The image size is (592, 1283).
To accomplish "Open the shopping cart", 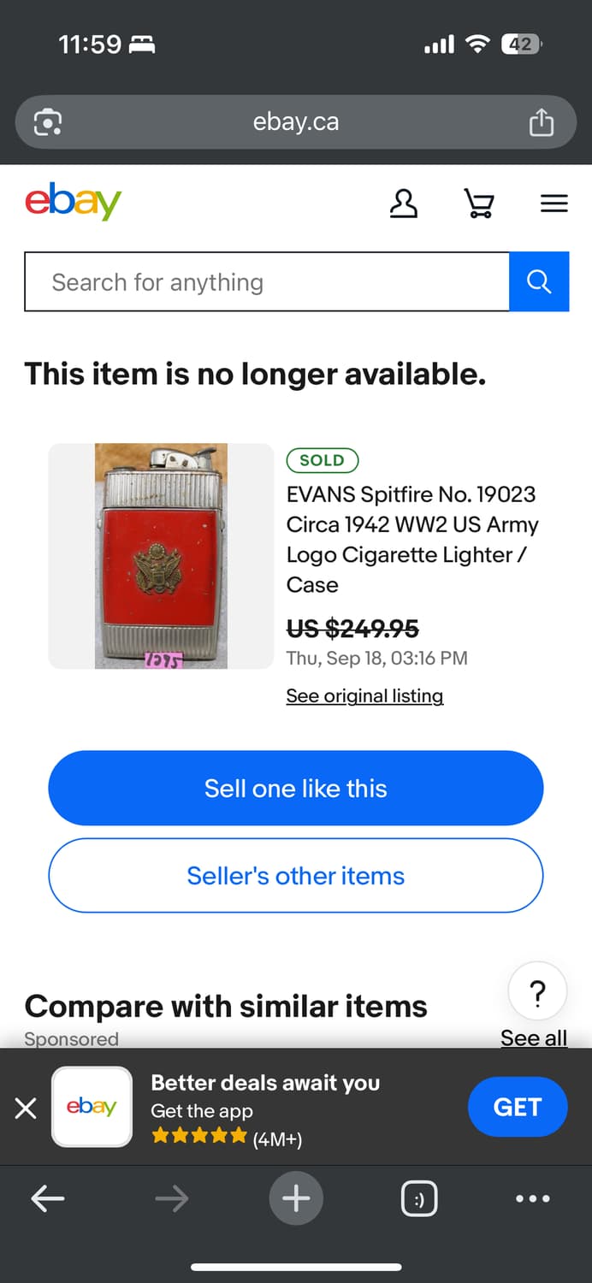I will [479, 204].
